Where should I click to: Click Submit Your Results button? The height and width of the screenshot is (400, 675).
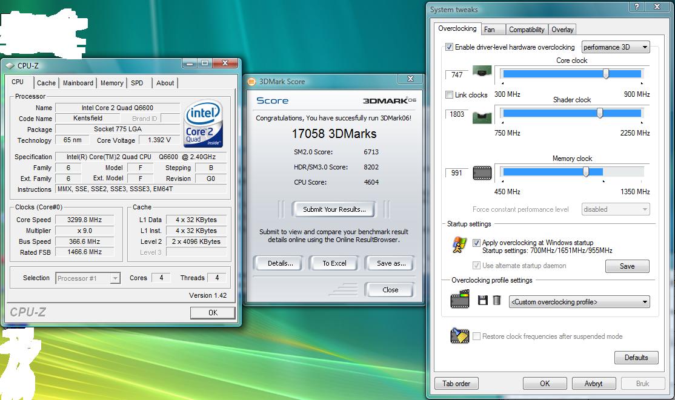(334, 209)
